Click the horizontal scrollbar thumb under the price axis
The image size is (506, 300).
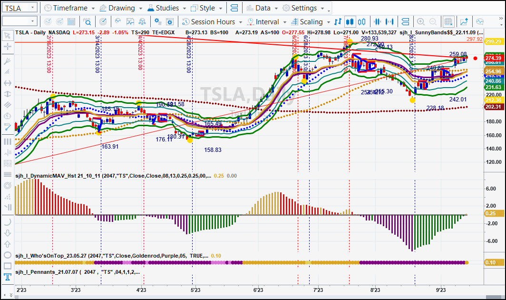(495, 297)
